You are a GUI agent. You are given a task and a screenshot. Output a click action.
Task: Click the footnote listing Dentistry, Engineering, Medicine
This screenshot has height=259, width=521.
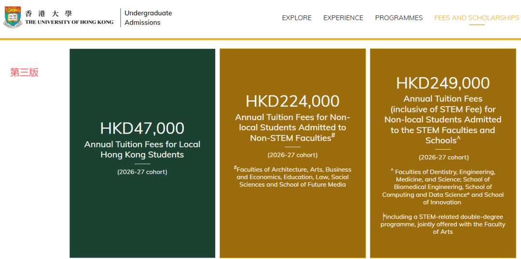coord(443,187)
